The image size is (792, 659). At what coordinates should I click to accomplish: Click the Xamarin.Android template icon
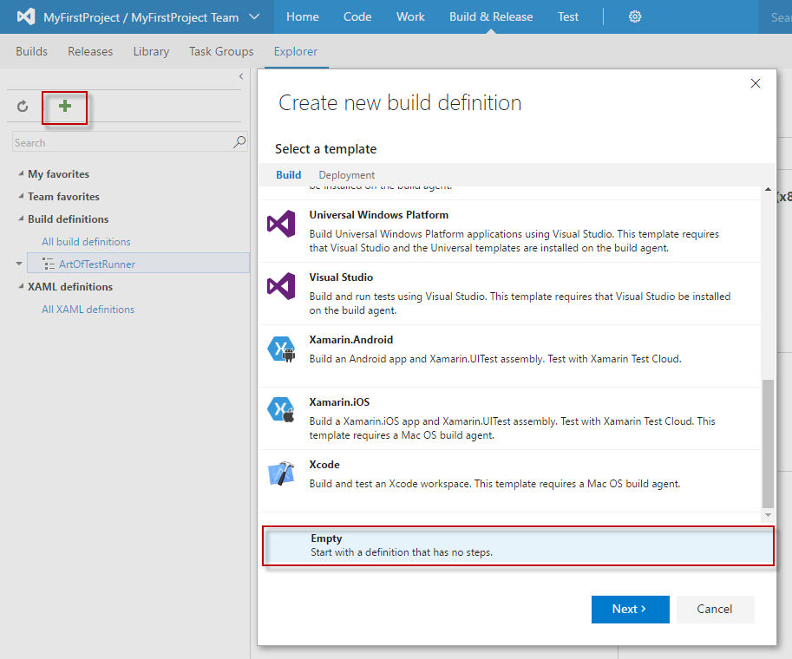281,349
